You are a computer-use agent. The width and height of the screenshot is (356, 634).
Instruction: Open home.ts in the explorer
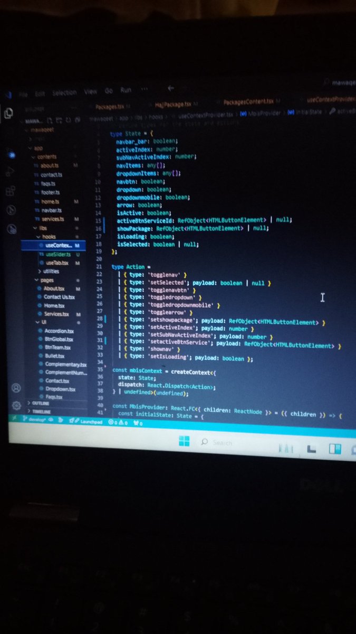coord(51,201)
